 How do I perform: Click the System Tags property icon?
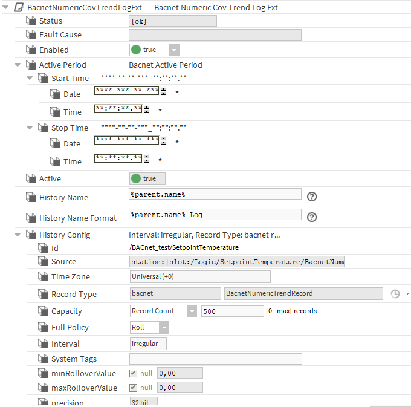tap(43, 359)
